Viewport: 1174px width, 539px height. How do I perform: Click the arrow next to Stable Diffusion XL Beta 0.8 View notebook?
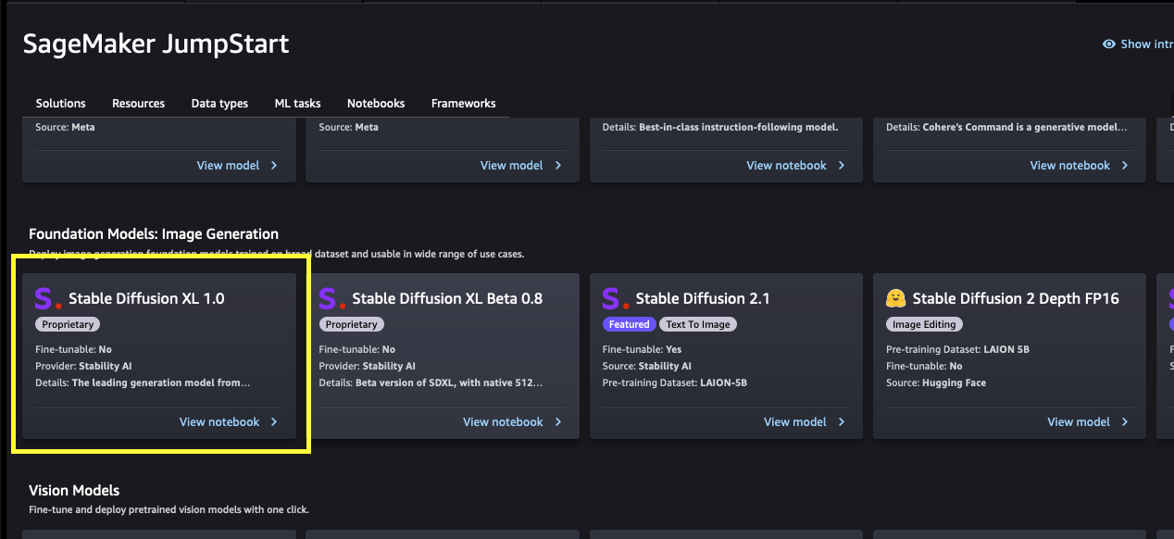click(x=557, y=422)
